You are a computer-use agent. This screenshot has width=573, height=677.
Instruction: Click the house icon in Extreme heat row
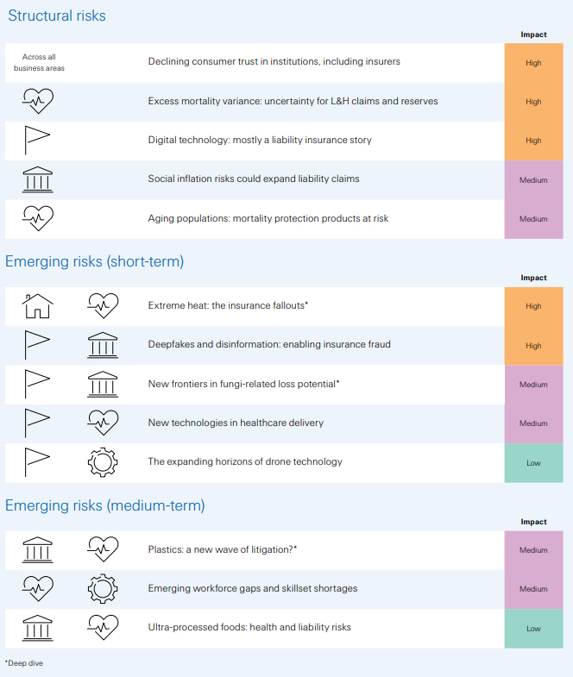(x=38, y=306)
